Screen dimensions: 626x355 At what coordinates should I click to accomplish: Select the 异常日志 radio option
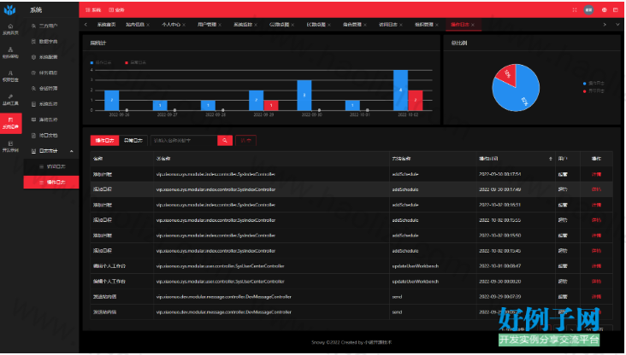133,140
